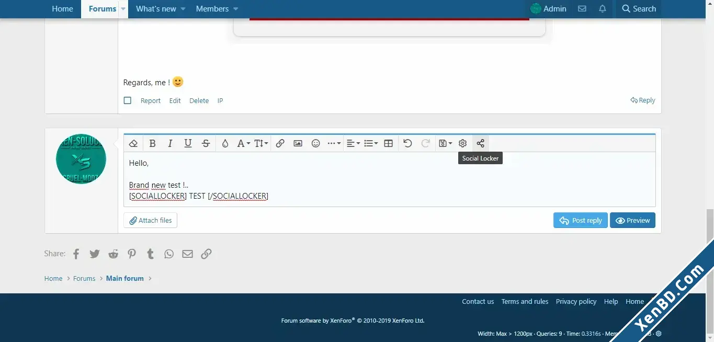Screen dimensions: 714x342
Task: Share the thread on Facebook
Action: point(76,254)
